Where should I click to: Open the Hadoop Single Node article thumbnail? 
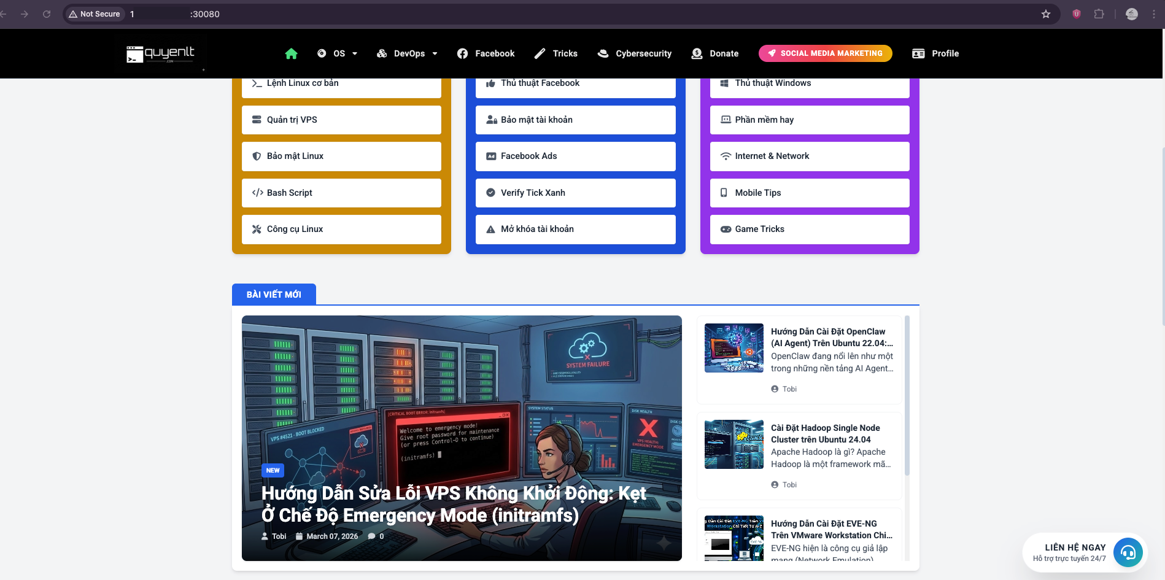coord(733,444)
